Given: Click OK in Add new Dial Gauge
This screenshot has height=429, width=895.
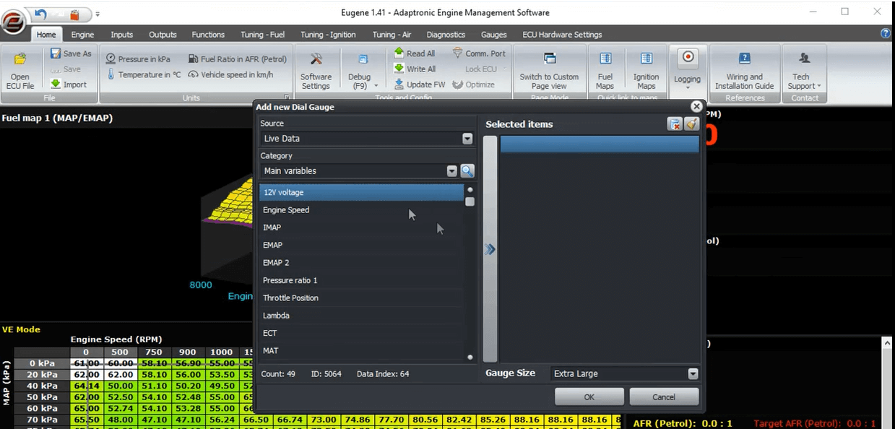Looking at the screenshot, I should coord(589,396).
